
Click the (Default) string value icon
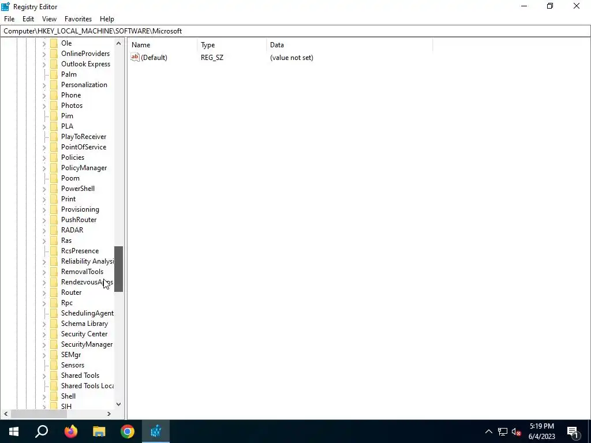pyautogui.click(x=135, y=57)
